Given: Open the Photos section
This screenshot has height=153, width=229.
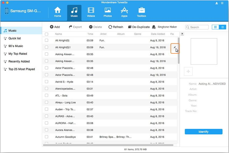Looking at the screenshot, I should 107,12.
